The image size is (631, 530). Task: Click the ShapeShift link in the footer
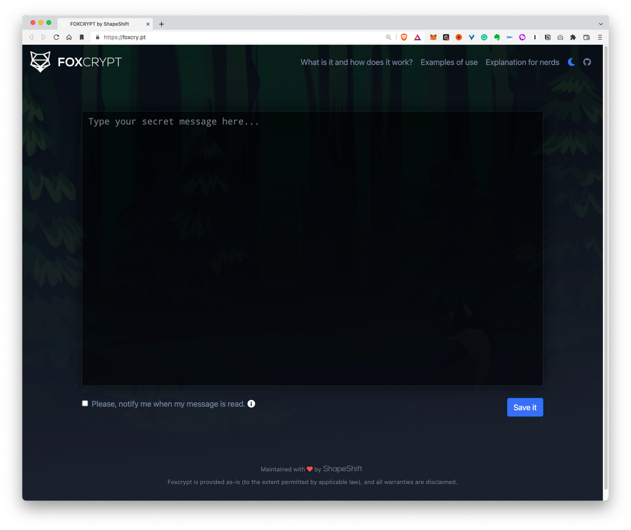(x=342, y=468)
